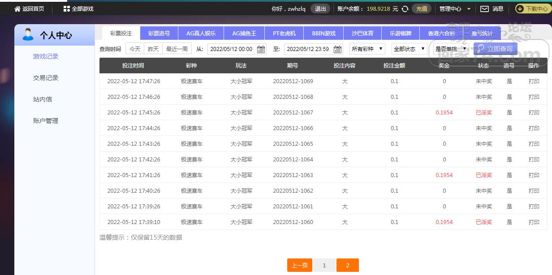Open the 乐游棋牌 tab
The height and width of the screenshot is (275, 552).
coord(401,34)
